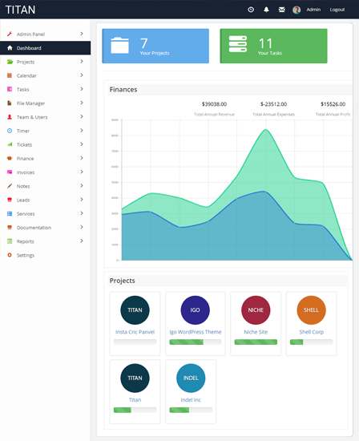Click the Tickets megaphone icon
This screenshot has width=359, height=441.
(x=10, y=144)
